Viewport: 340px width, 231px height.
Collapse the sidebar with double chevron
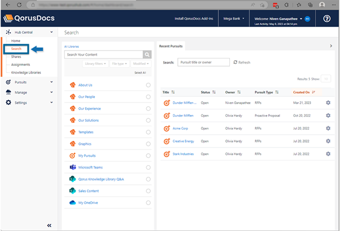[x=49, y=225]
